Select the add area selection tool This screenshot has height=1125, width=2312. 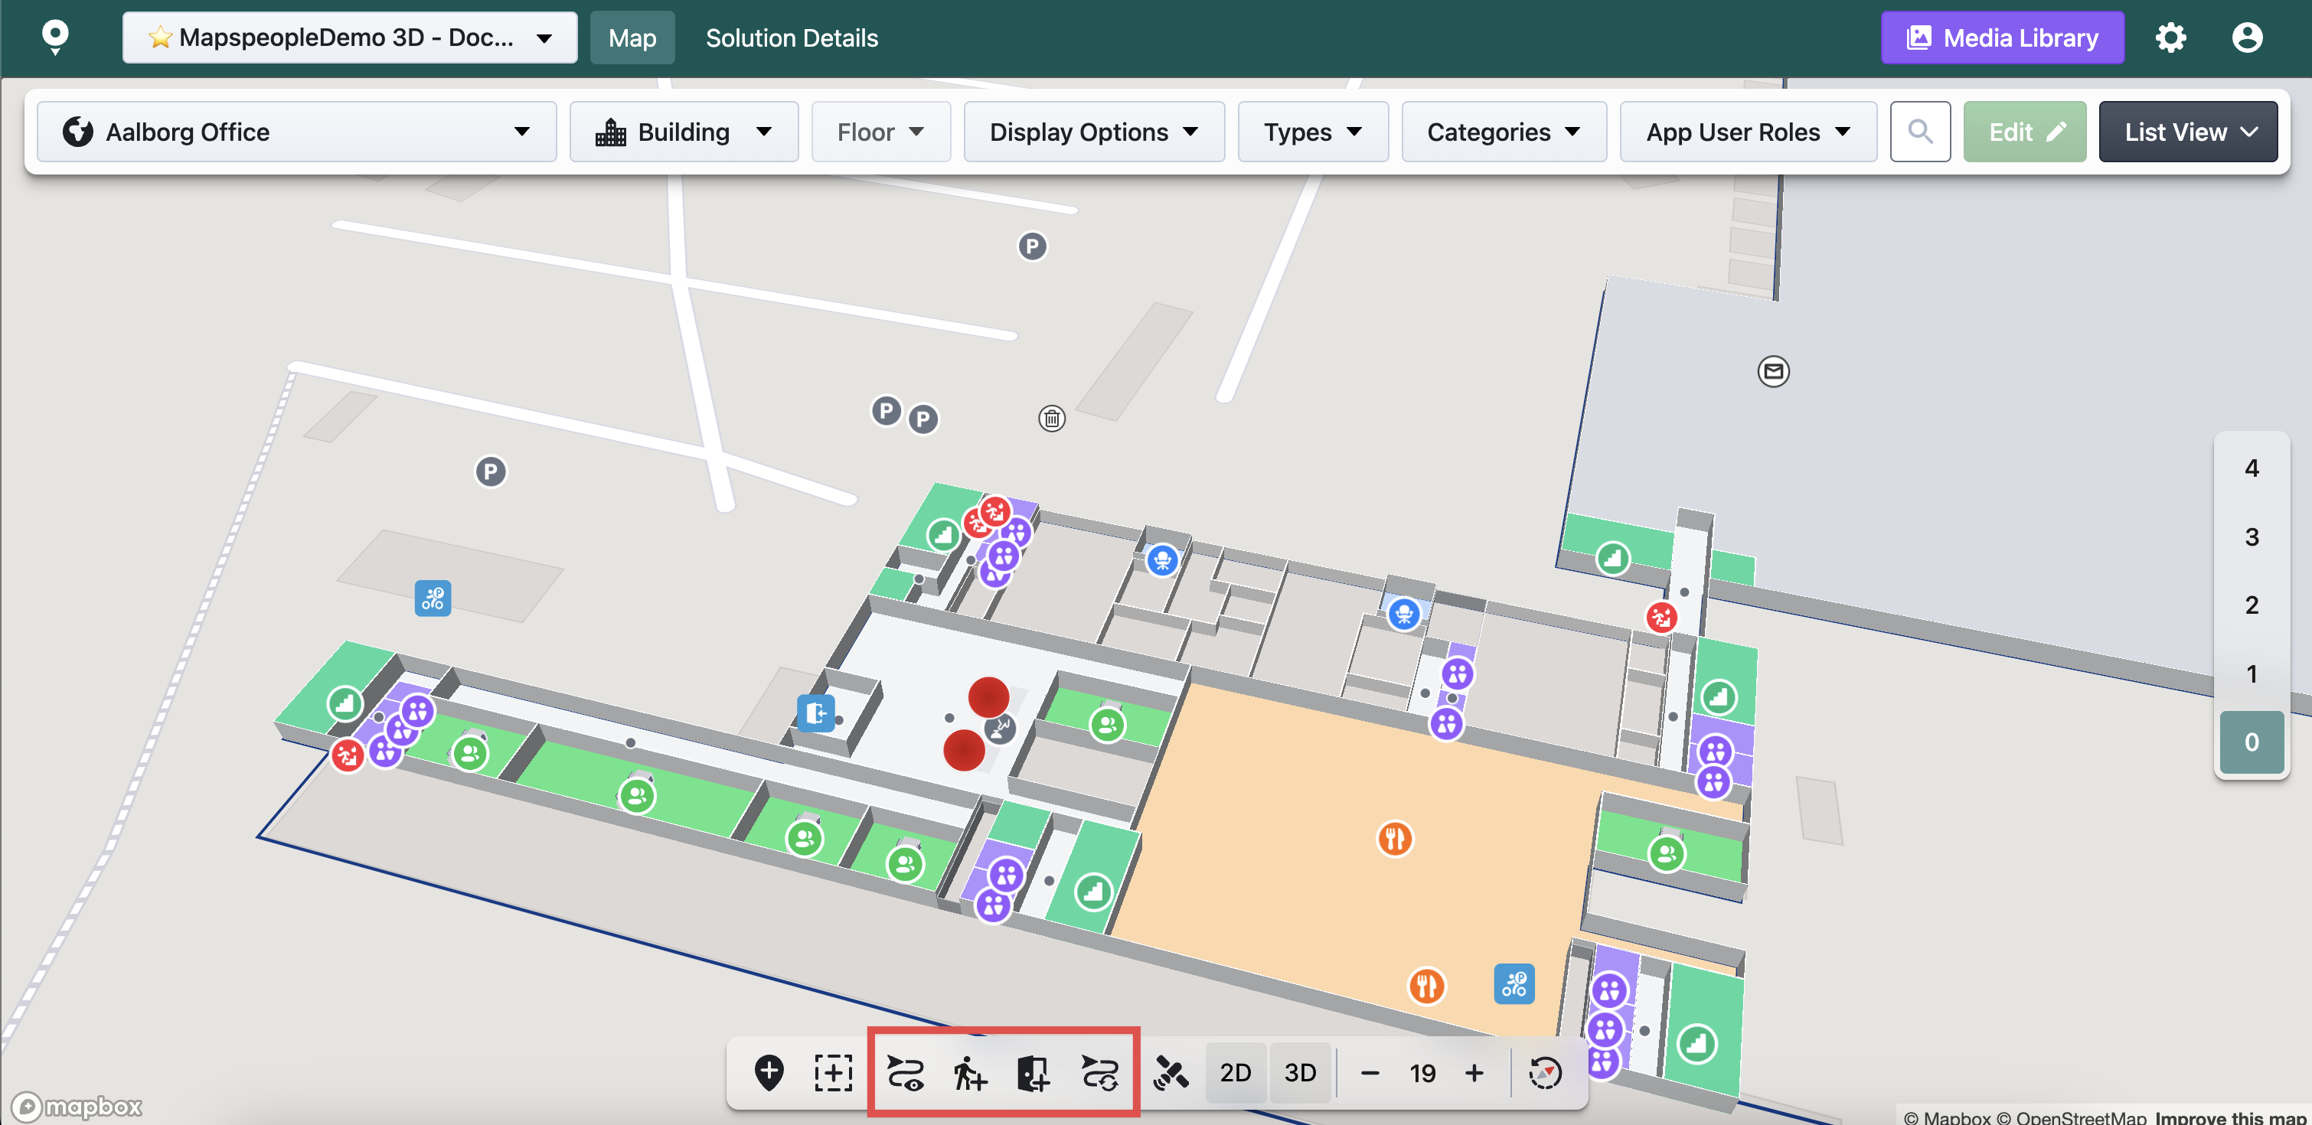[x=833, y=1072]
